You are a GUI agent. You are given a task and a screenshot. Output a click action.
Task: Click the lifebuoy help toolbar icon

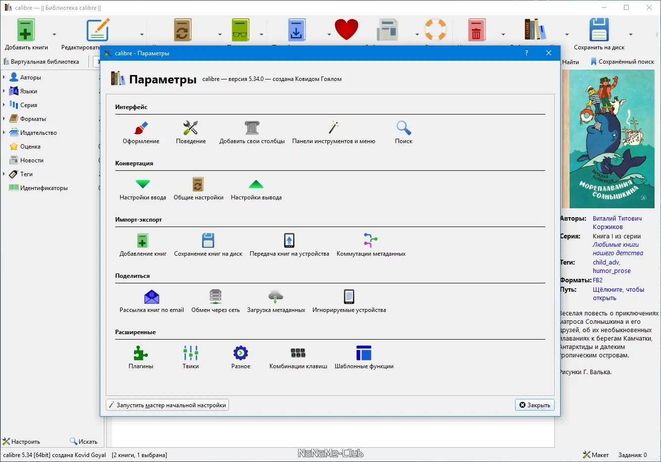pos(436,30)
